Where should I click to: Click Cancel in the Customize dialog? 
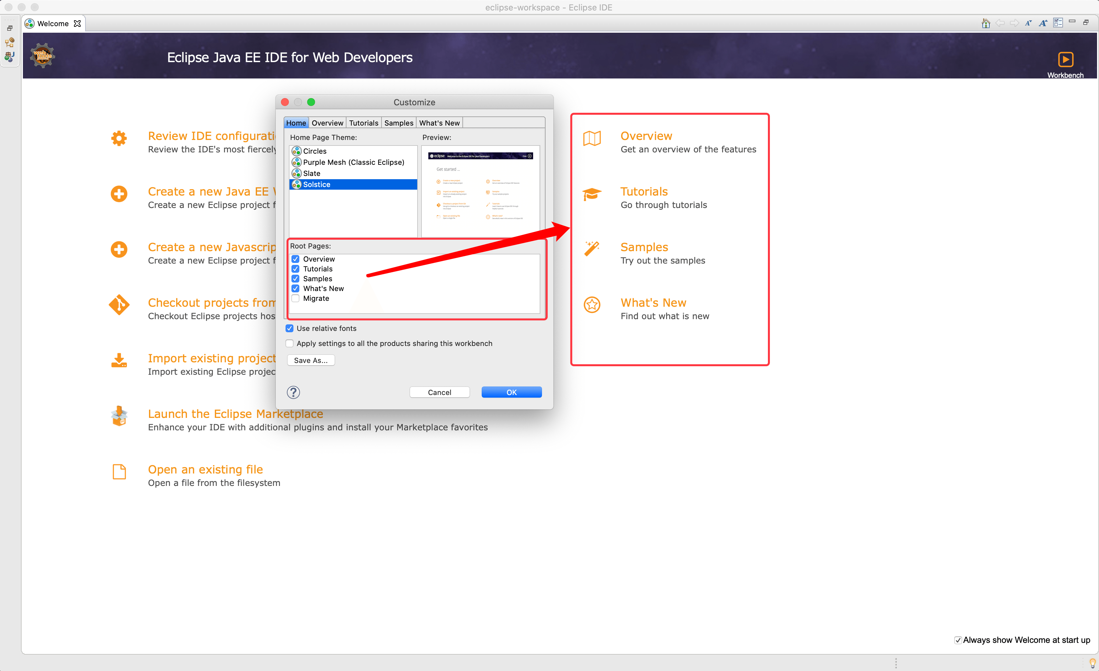tap(439, 392)
